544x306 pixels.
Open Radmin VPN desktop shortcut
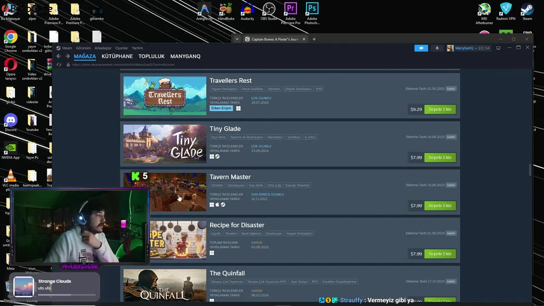point(506,11)
